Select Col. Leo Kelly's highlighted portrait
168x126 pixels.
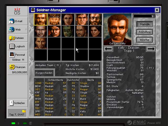click(41, 19)
